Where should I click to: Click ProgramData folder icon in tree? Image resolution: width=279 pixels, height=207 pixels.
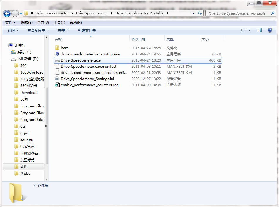click(16, 120)
